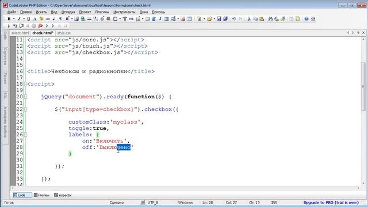This screenshot has height=207, width=368.
Task: Insert heading H tag icon
Action: click(x=67, y=19)
